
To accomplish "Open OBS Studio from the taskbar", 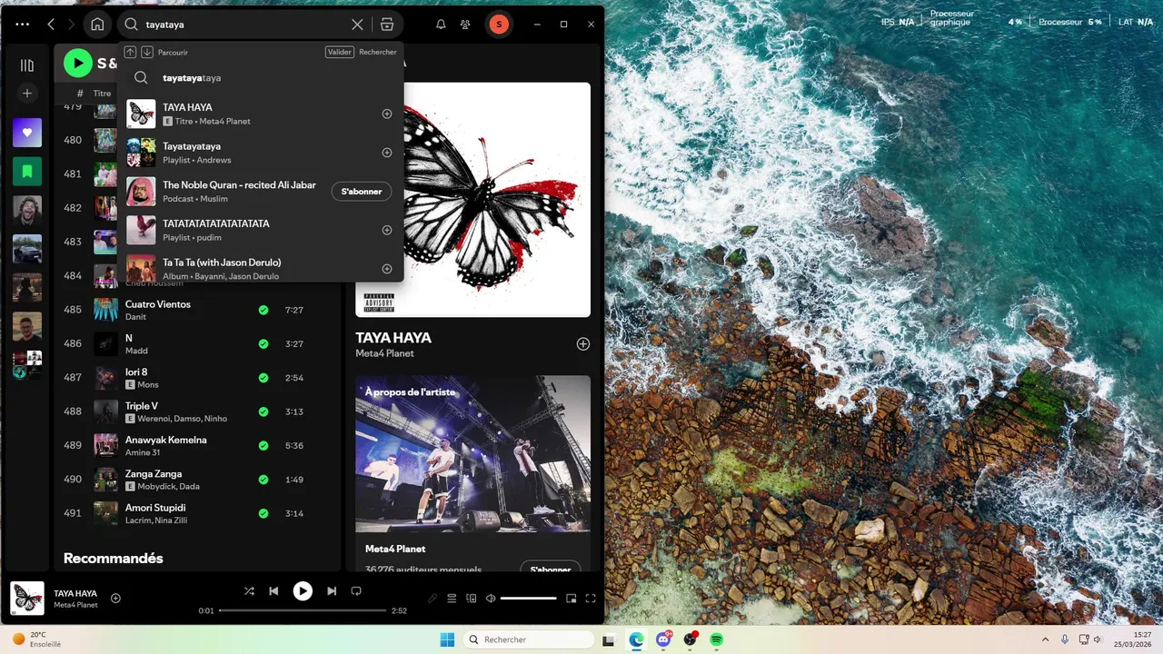I will click(x=690, y=639).
